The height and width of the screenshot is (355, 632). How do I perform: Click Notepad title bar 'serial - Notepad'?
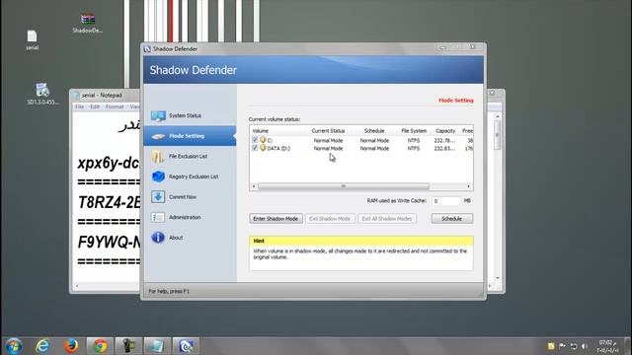tap(102, 96)
